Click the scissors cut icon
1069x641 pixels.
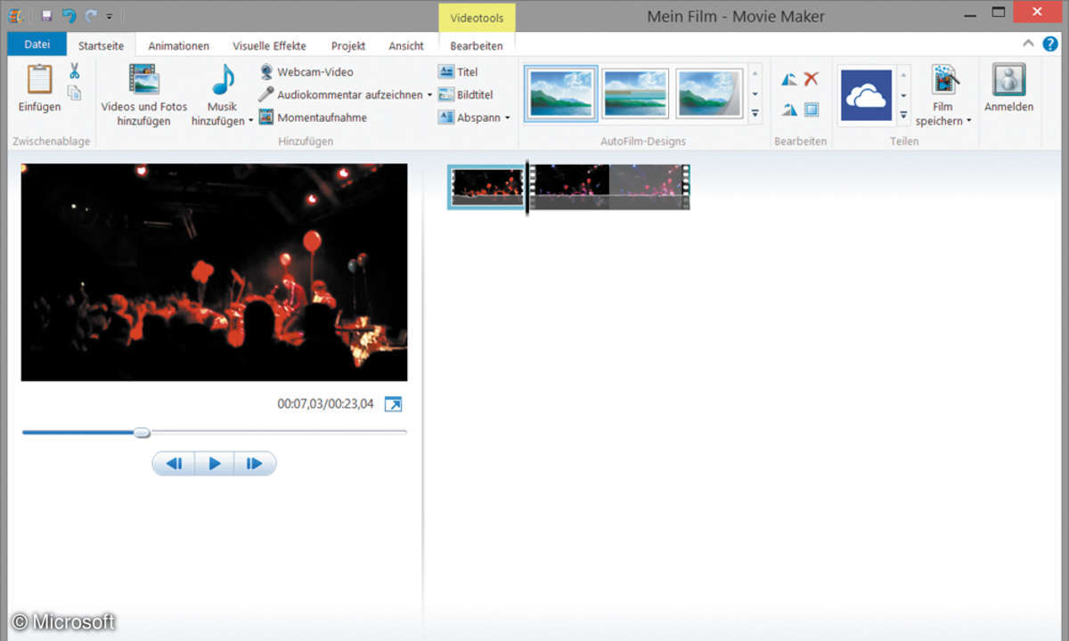[x=75, y=72]
